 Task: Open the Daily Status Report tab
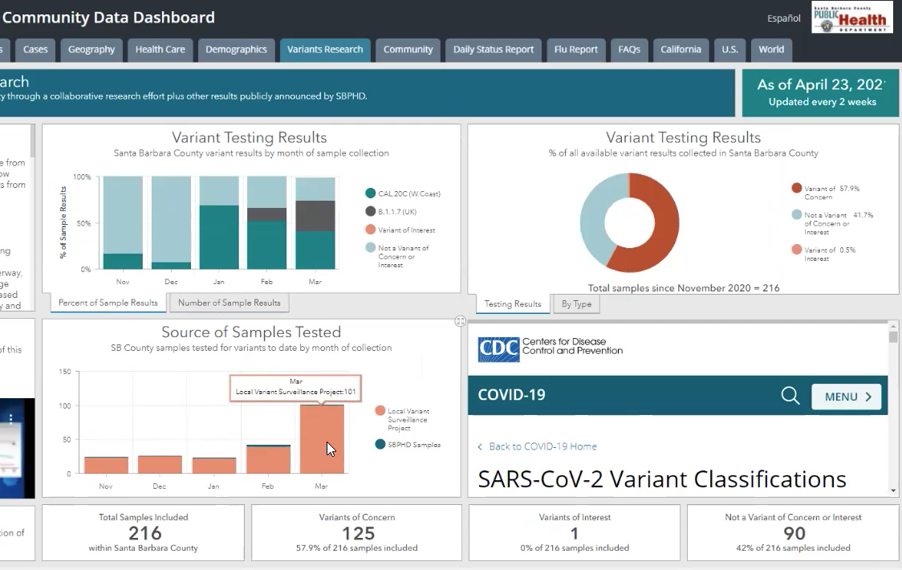tap(493, 49)
